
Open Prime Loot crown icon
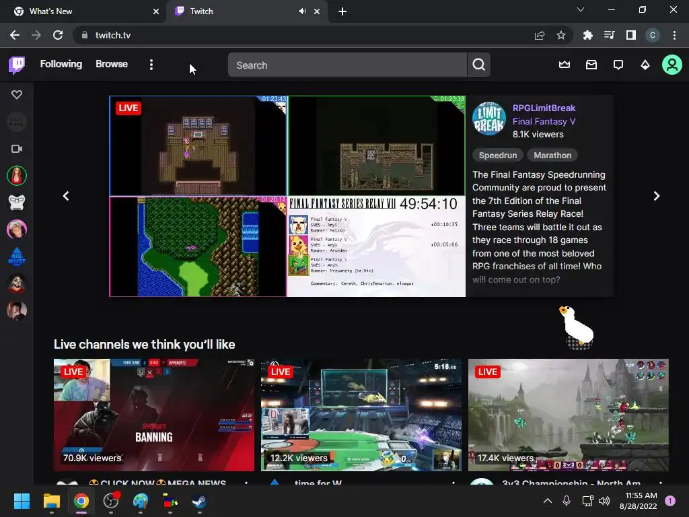(x=565, y=65)
